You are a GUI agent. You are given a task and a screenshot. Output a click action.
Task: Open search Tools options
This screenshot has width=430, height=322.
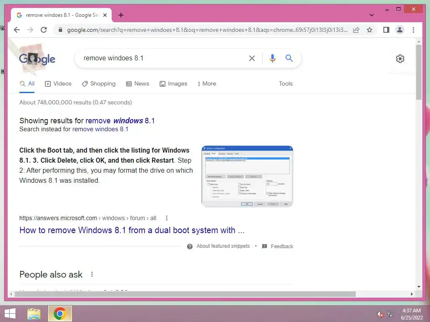click(x=286, y=84)
